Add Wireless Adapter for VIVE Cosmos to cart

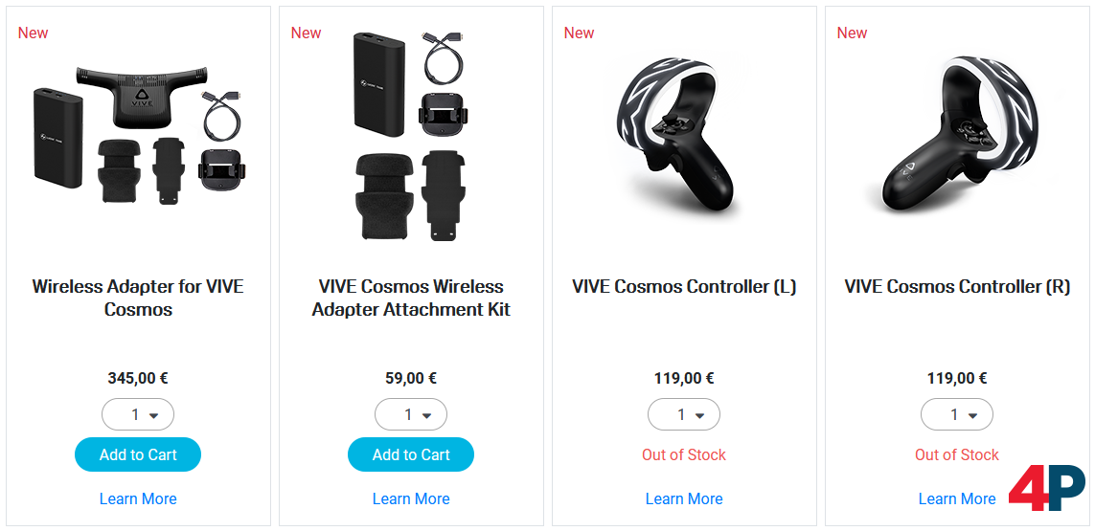138,455
